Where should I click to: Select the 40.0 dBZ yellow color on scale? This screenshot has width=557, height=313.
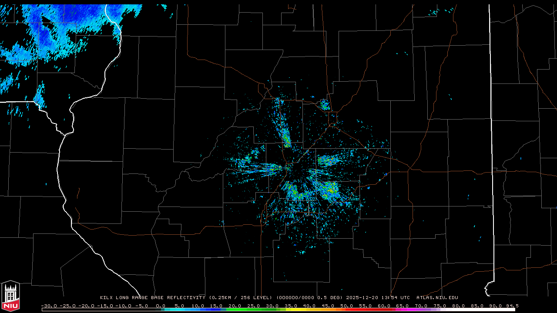pos(309,310)
